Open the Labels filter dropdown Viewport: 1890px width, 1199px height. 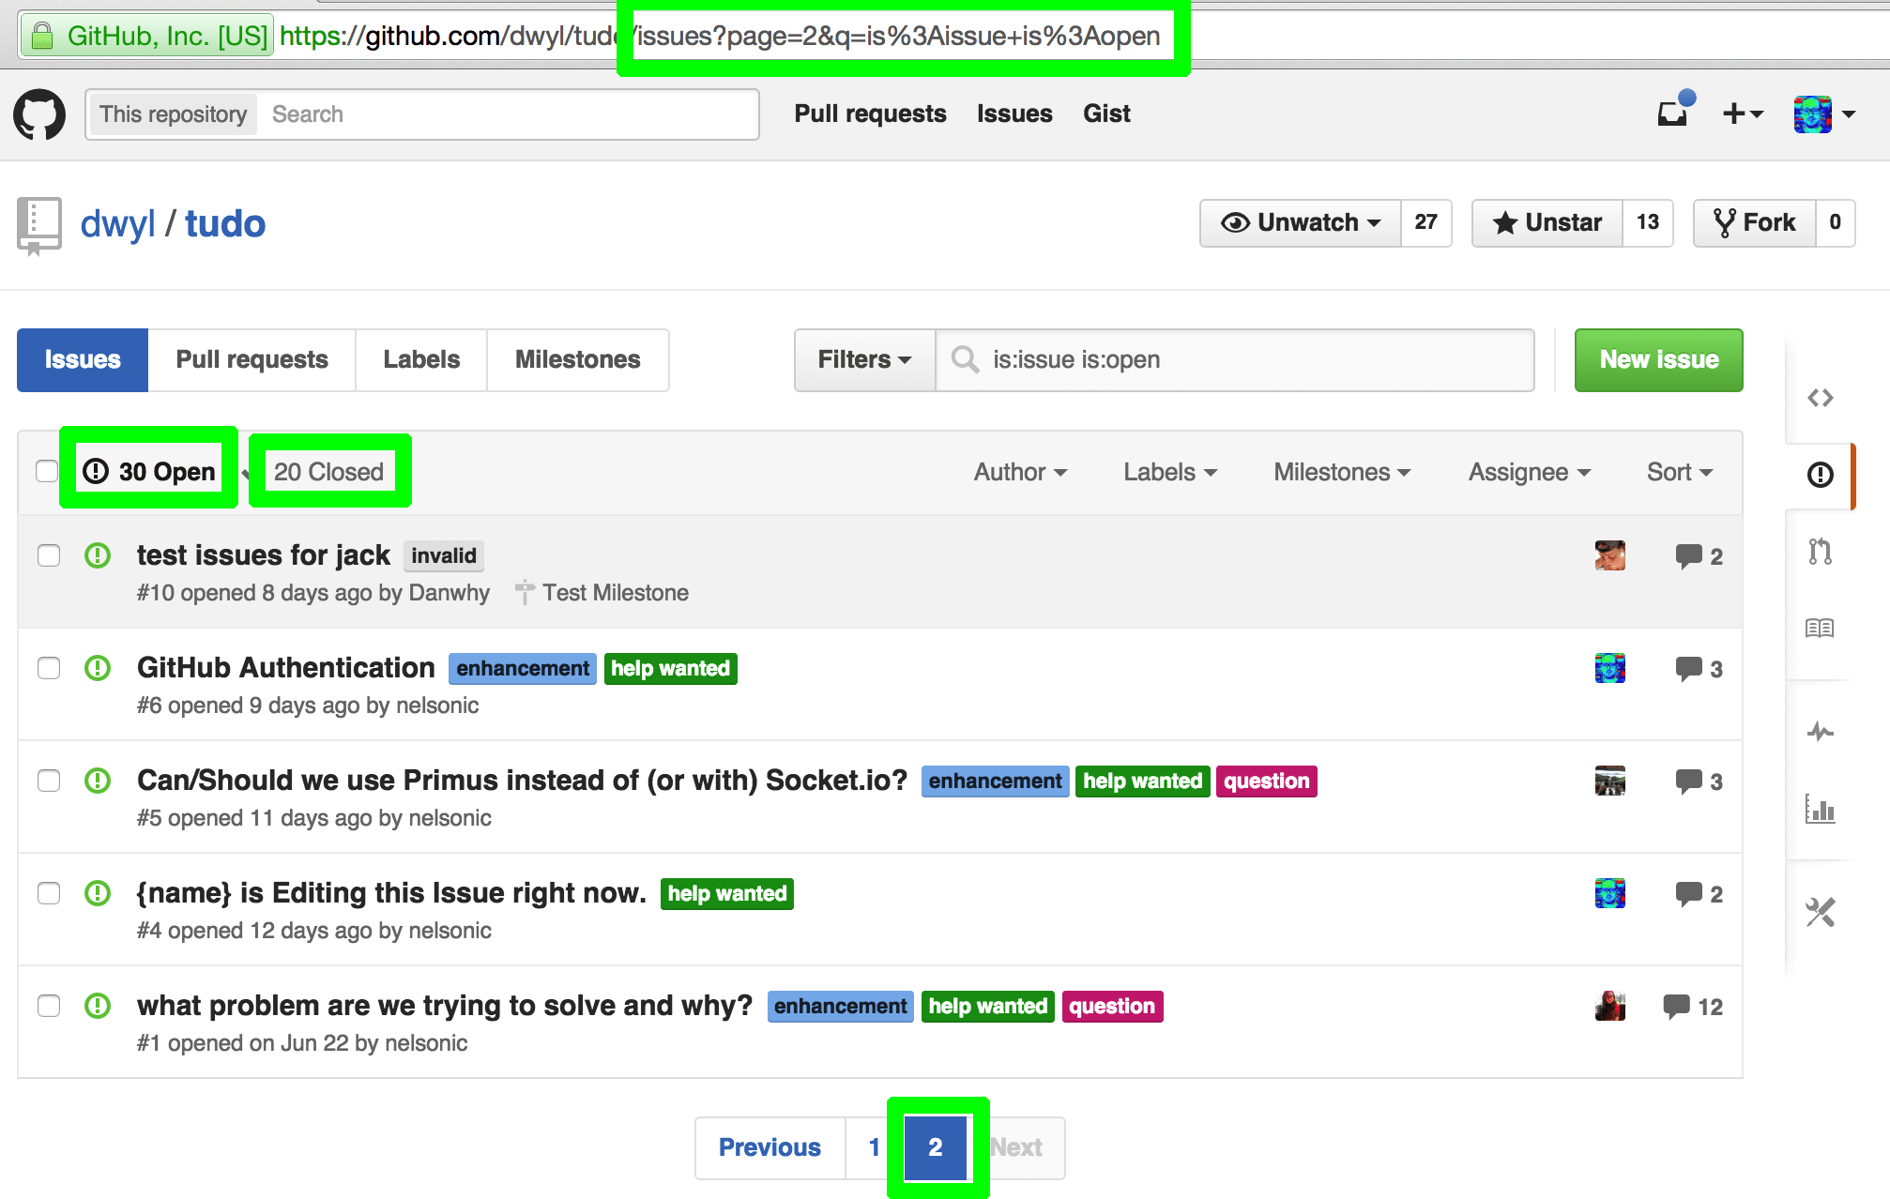pyautogui.click(x=1170, y=472)
